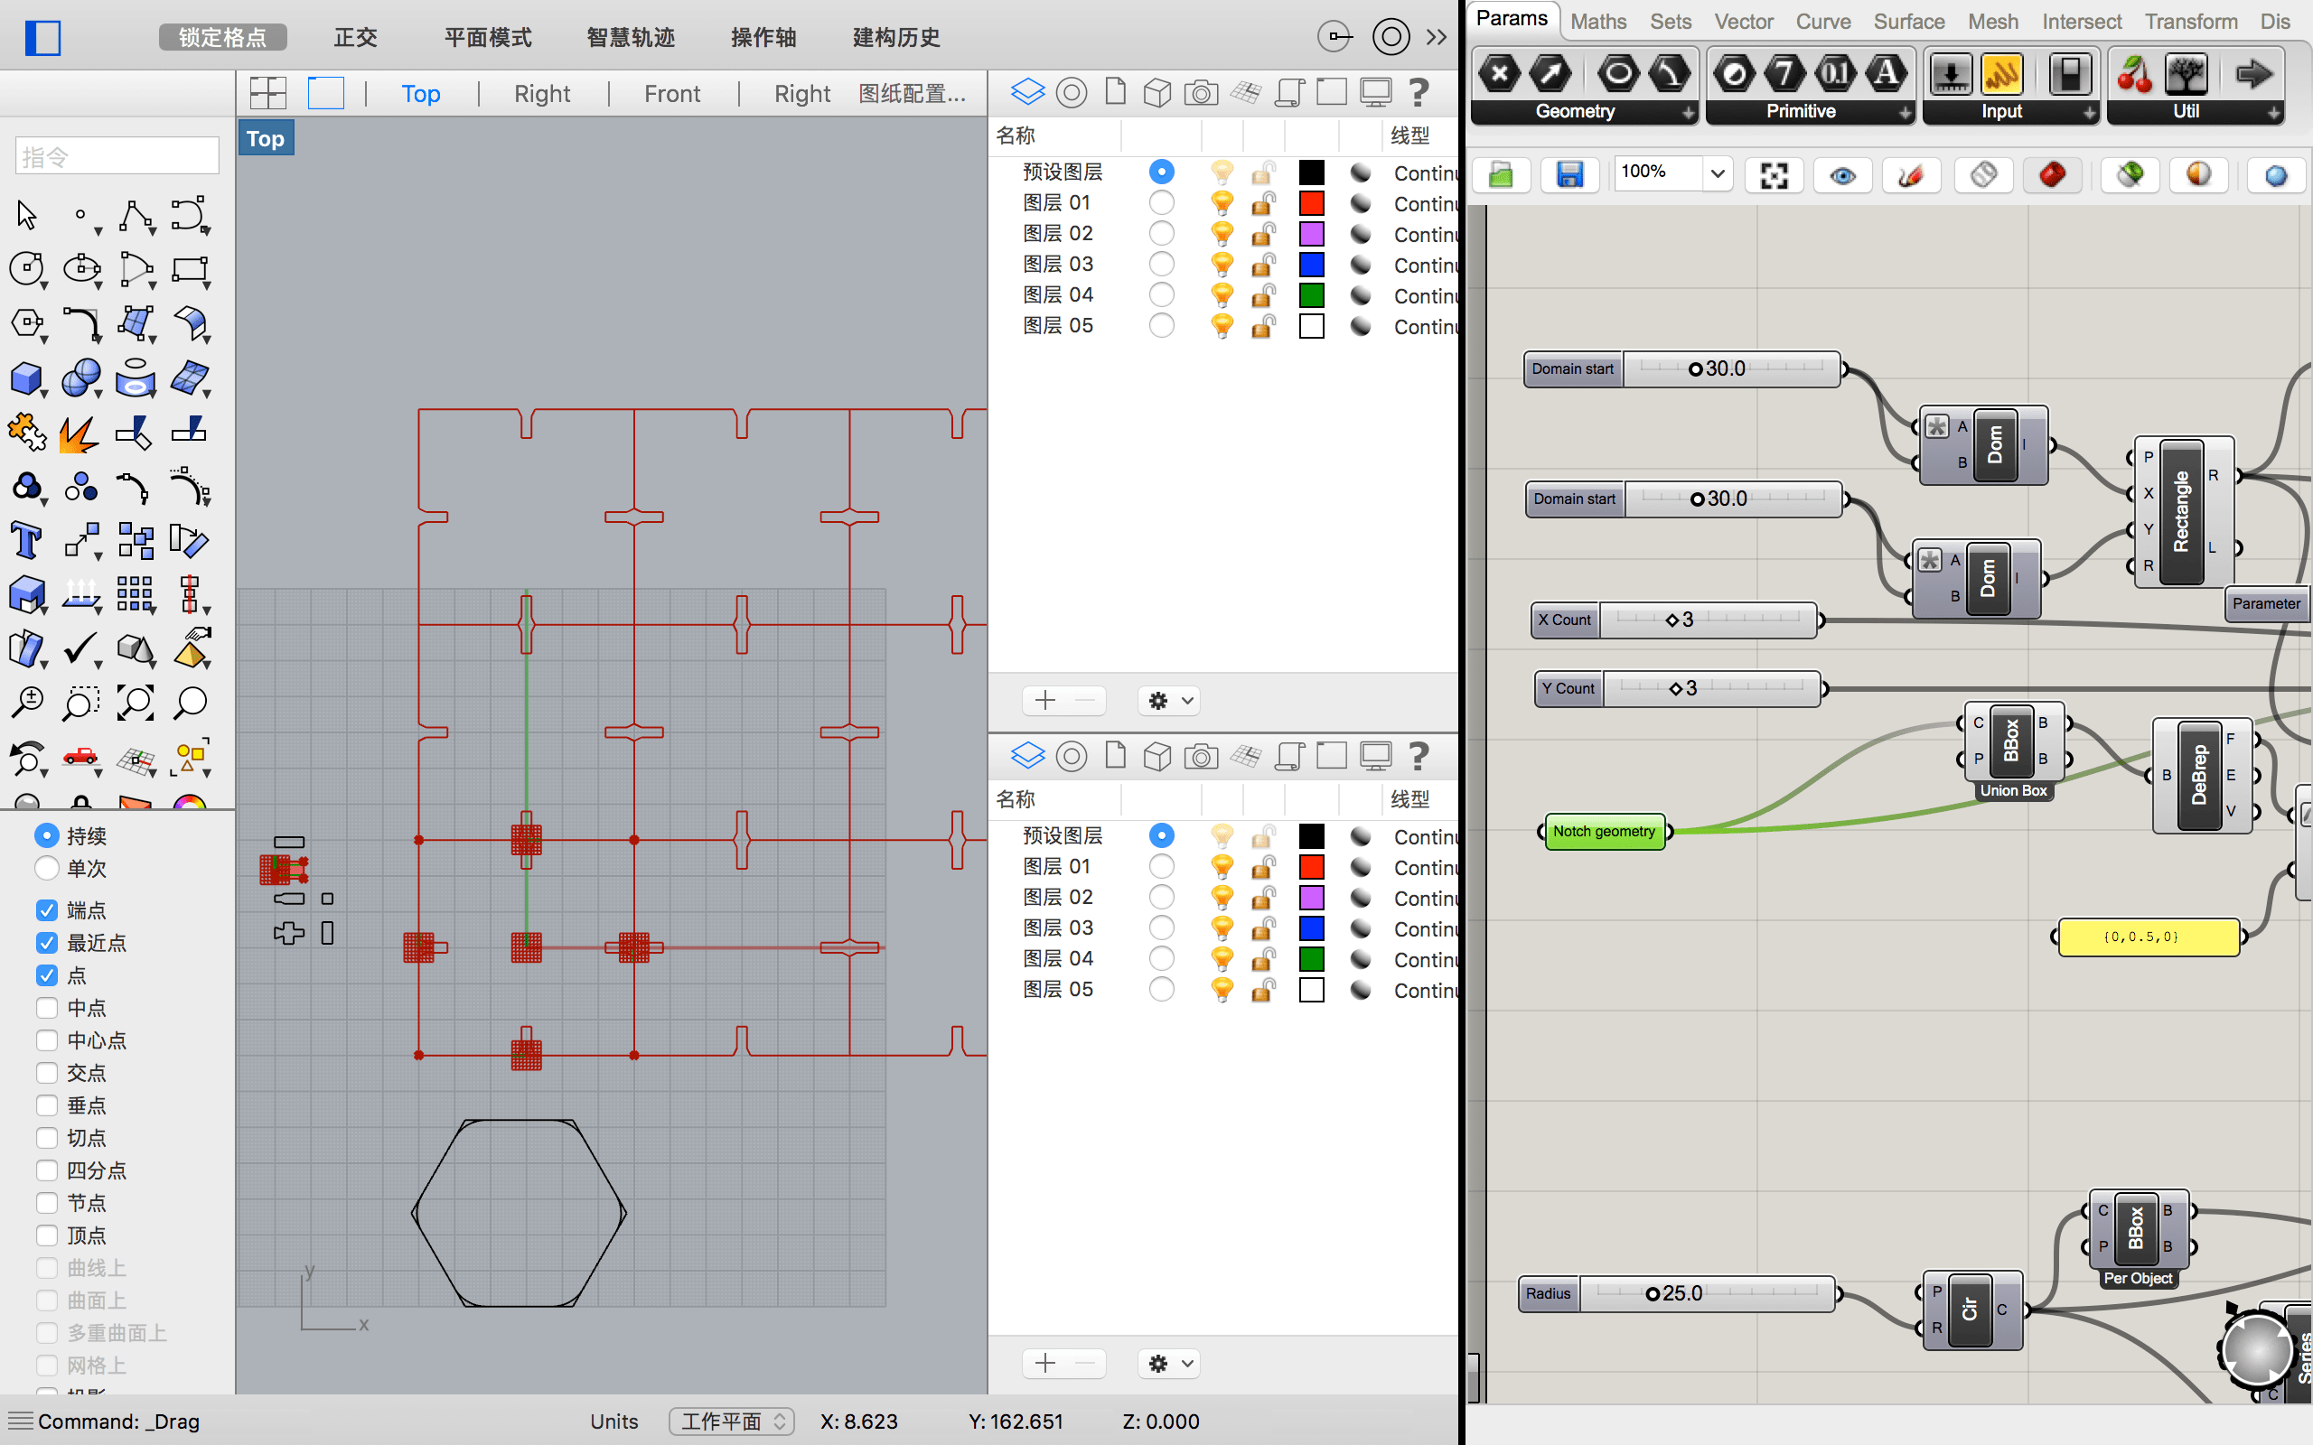The image size is (2313, 1445).
Task: Open the 100% zoom level dropdown
Action: pyautogui.click(x=1717, y=173)
